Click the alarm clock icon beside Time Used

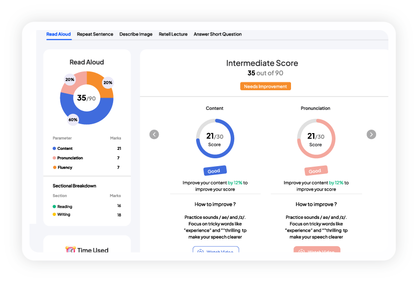pyautogui.click(x=71, y=249)
